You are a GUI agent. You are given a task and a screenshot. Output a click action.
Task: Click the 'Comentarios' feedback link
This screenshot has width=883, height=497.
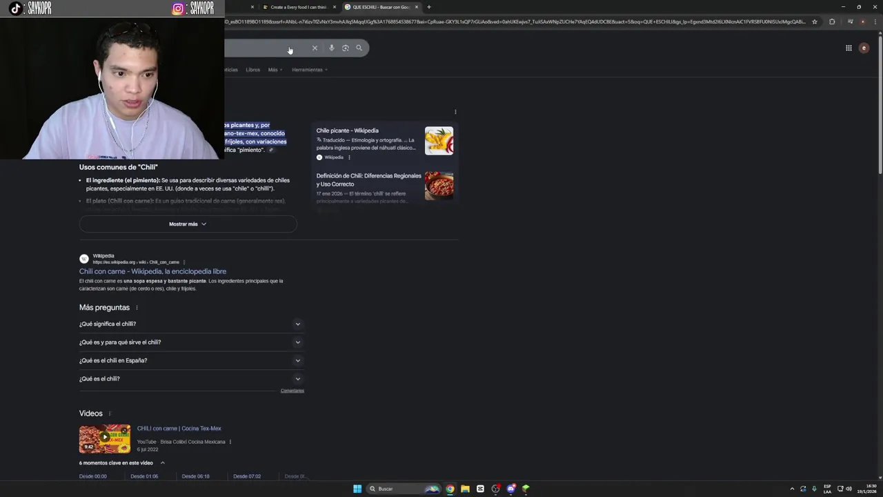[x=292, y=391]
